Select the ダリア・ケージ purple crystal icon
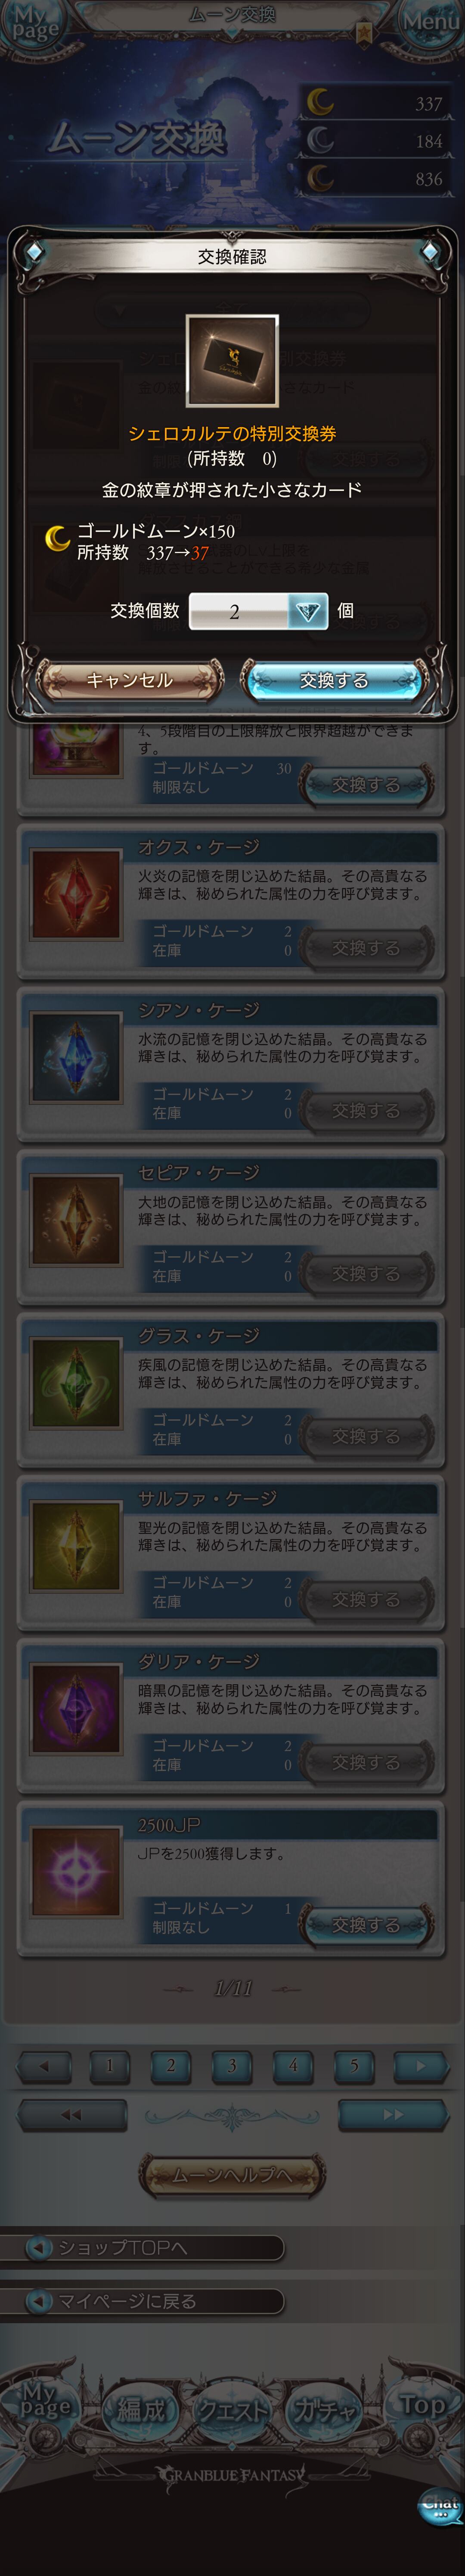Viewport: 465px width, 2576px height. point(76,1709)
